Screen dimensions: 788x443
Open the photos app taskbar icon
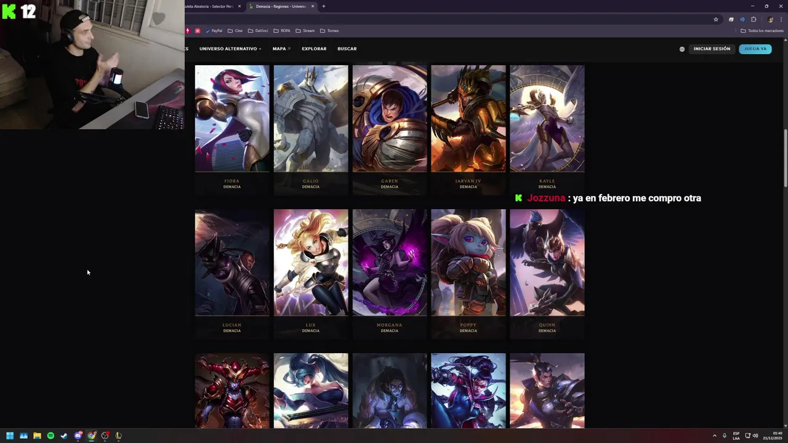(x=23, y=436)
